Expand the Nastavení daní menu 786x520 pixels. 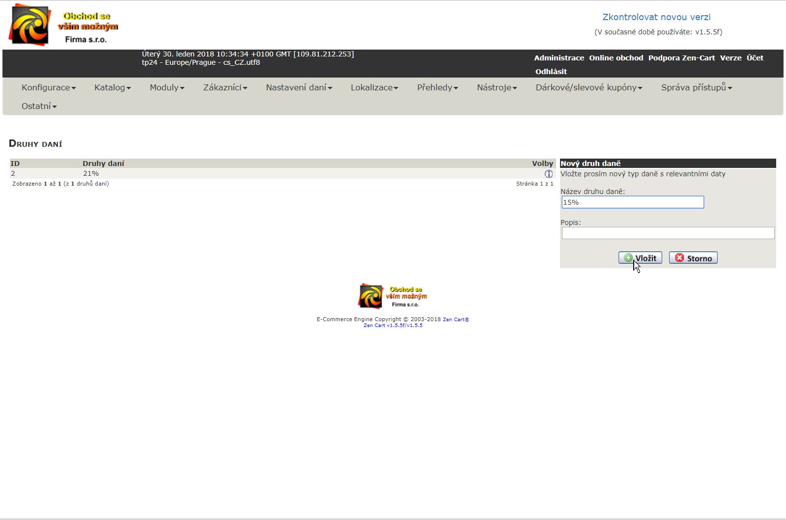coord(299,87)
